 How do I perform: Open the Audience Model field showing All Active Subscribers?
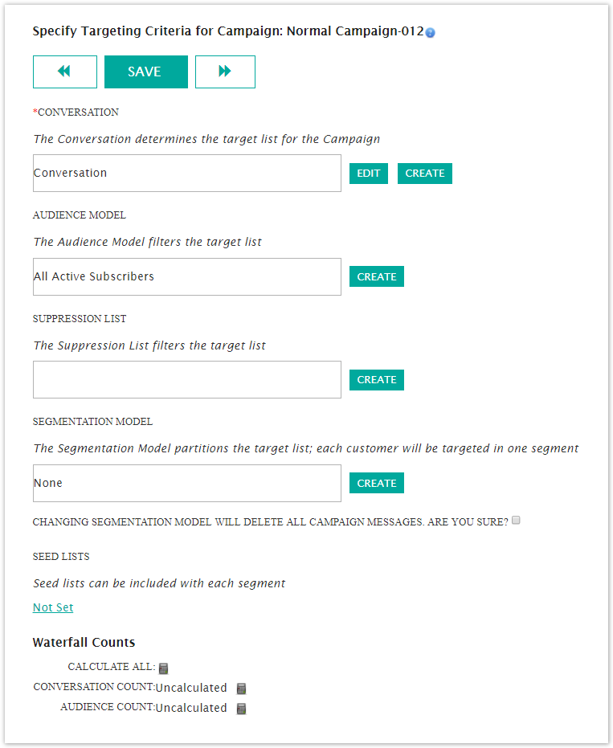point(187,276)
